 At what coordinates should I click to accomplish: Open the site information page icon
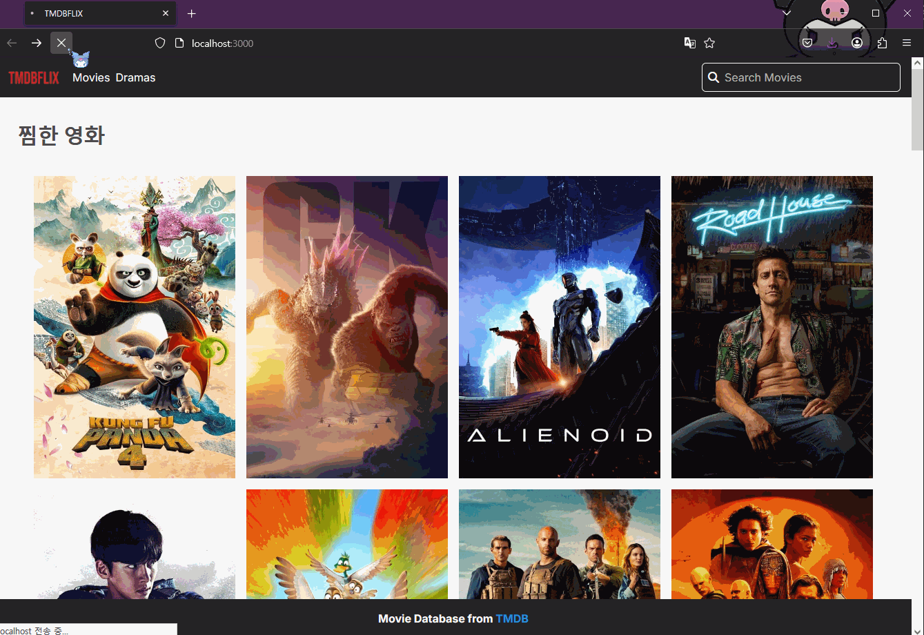click(179, 43)
